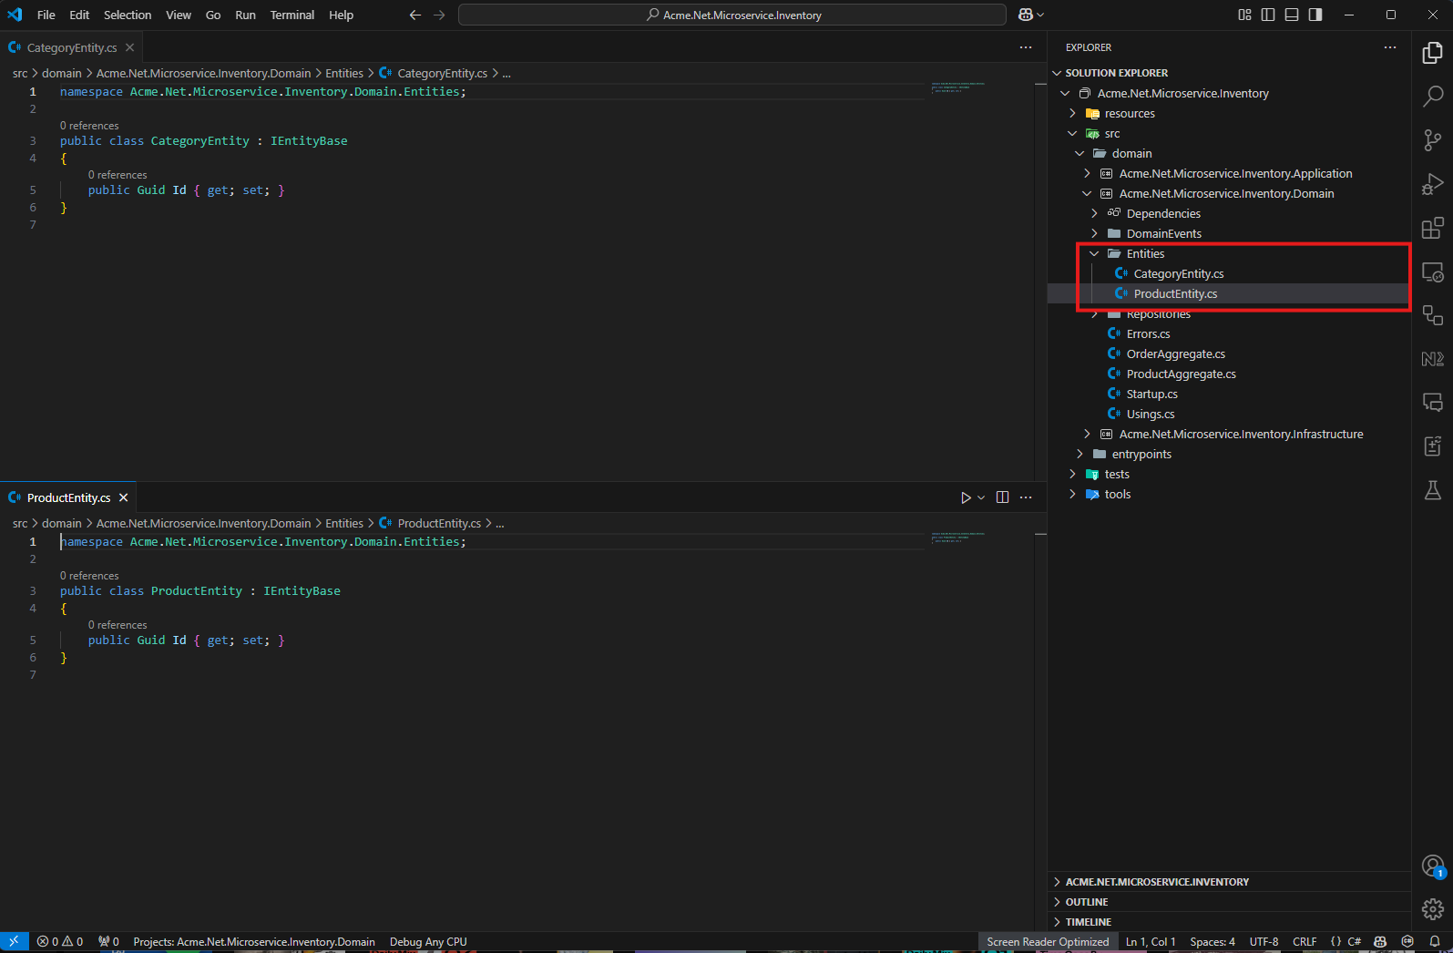Toggle Screen Reader Optimized status item
The width and height of the screenshot is (1453, 953).
1048,942
